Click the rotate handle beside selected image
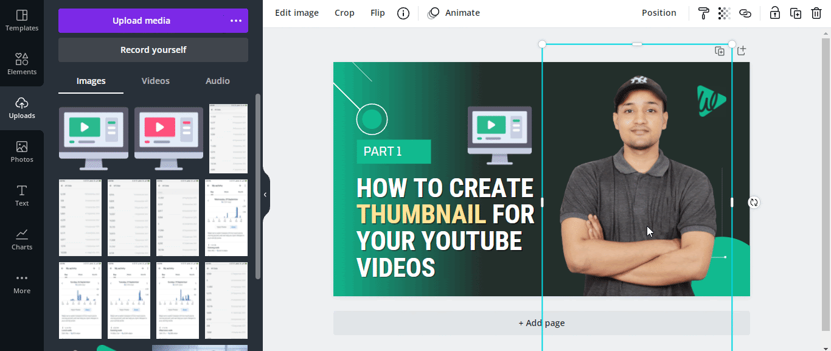 (754, 203)
